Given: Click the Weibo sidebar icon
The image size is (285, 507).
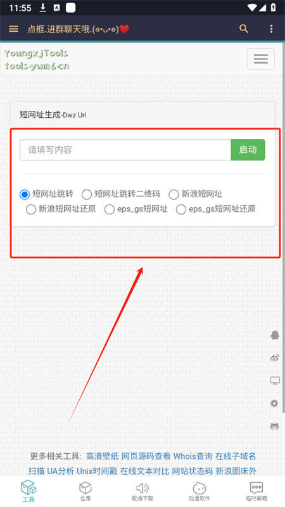Looking at the screenshot, I should pos(275,357).
